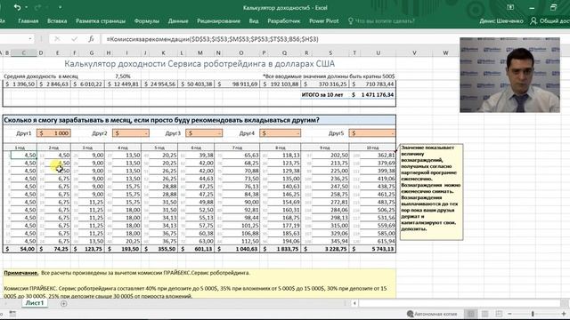The width and height of the screenshot is (570, 320).
Task: Select column header U
Action: point(378,53)
